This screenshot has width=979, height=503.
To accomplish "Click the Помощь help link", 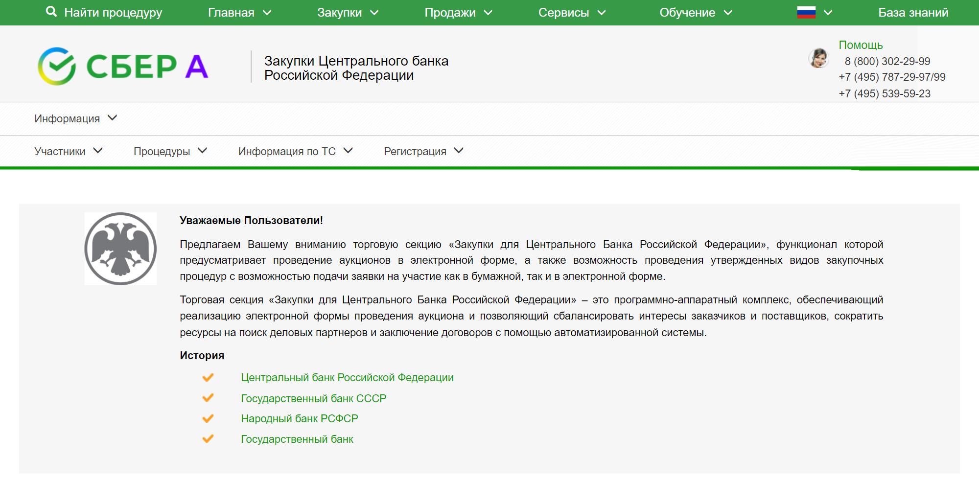I will (861, 45).
